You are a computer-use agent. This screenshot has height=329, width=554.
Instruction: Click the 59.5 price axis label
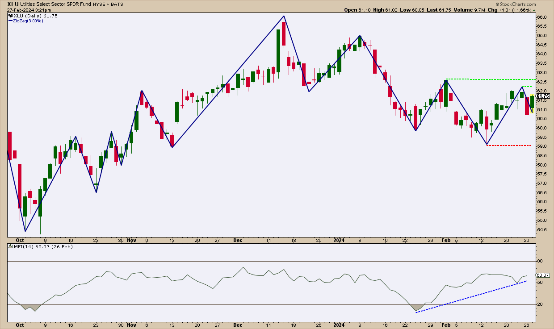[x=541, y=137]
